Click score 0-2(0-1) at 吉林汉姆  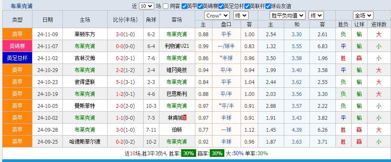tap(125, 58)
